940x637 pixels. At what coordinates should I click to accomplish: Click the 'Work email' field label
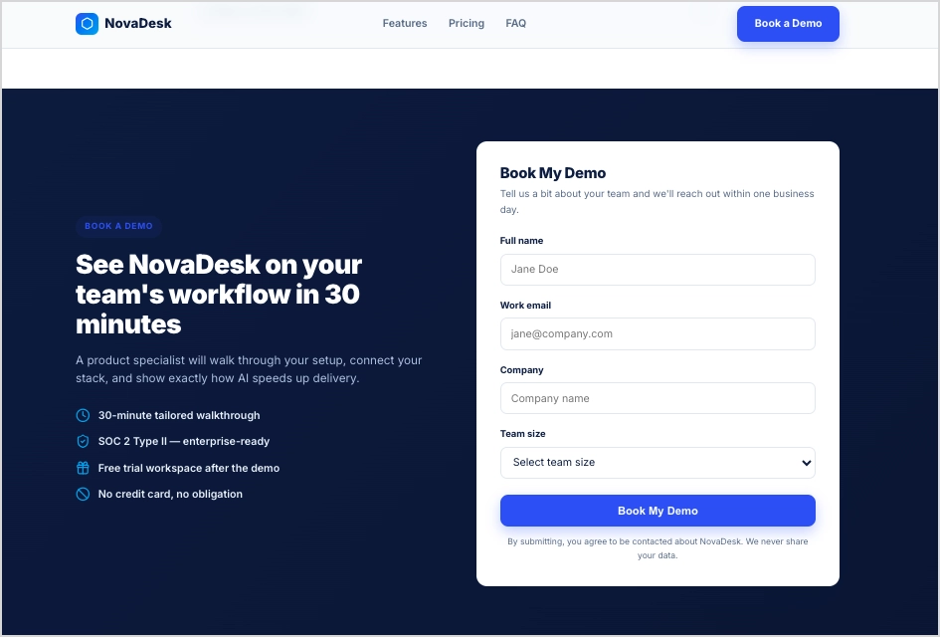click(525, 306)
